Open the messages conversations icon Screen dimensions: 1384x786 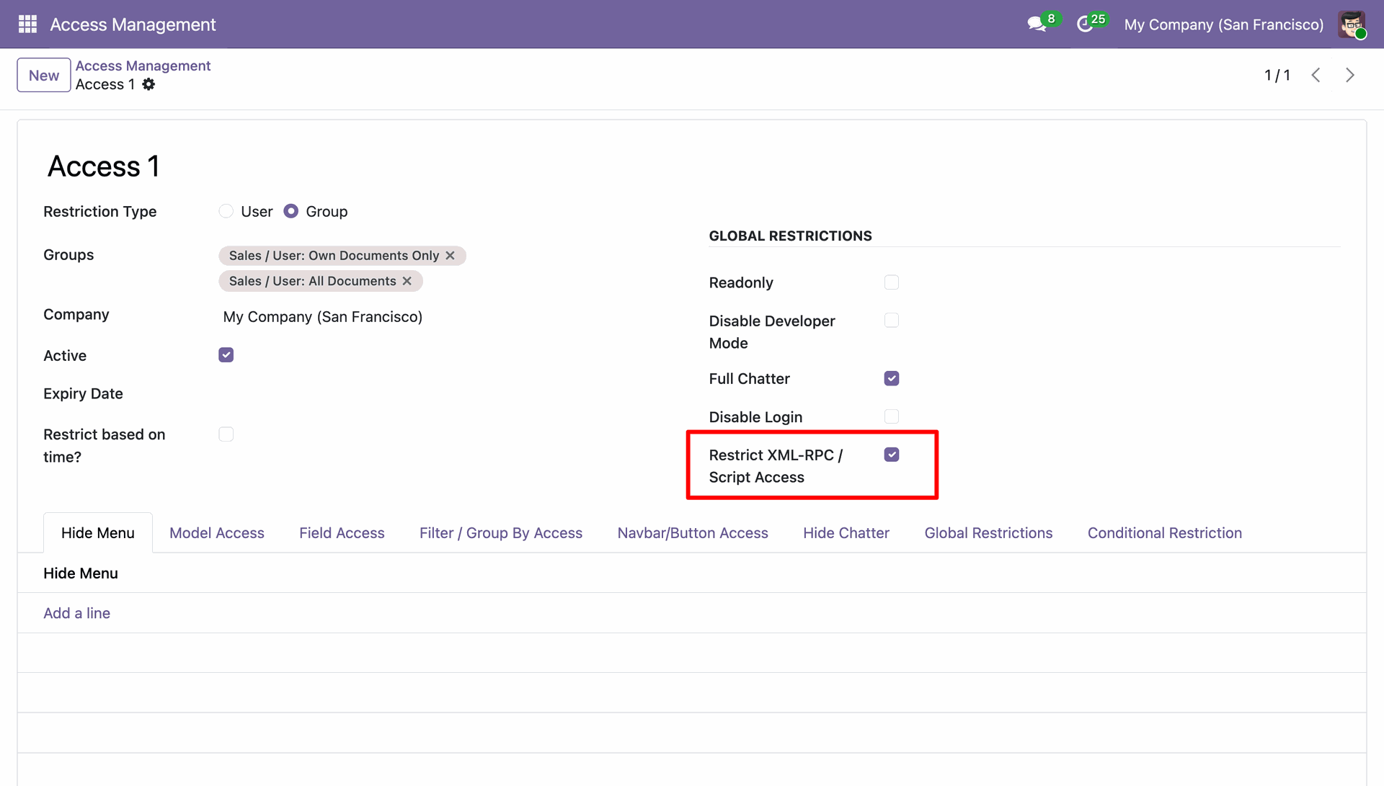1037,24
